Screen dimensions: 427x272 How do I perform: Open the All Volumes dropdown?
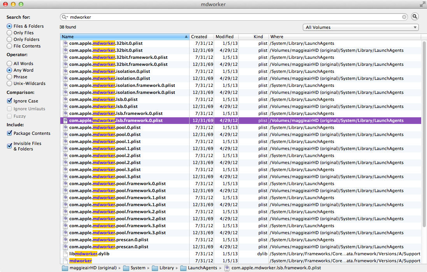360,27
